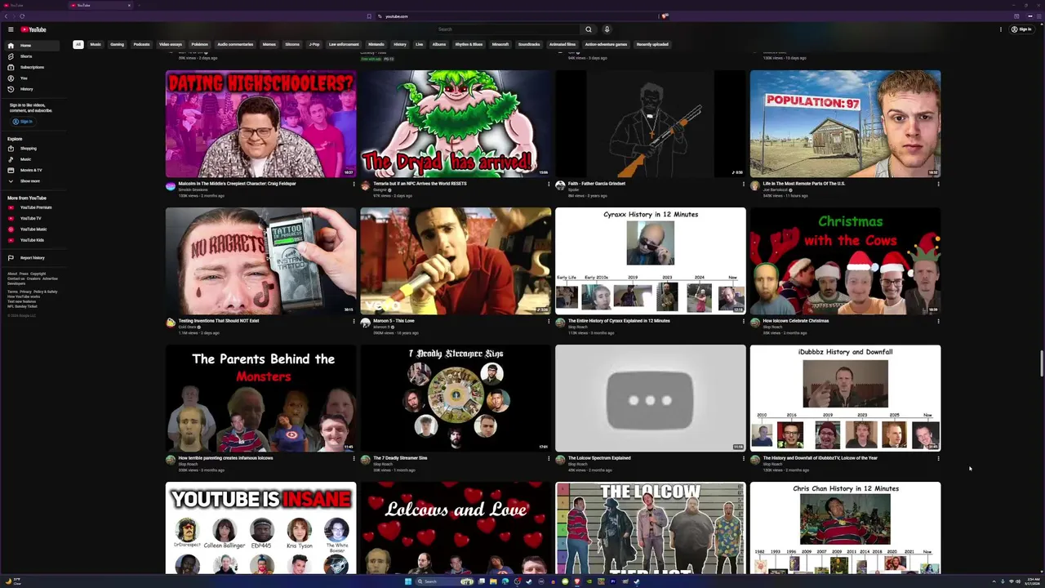The height and width of the screenshot is (588, 1045).
Task: Open Life In The Most Remote Parts title
Action: (804, 184)
